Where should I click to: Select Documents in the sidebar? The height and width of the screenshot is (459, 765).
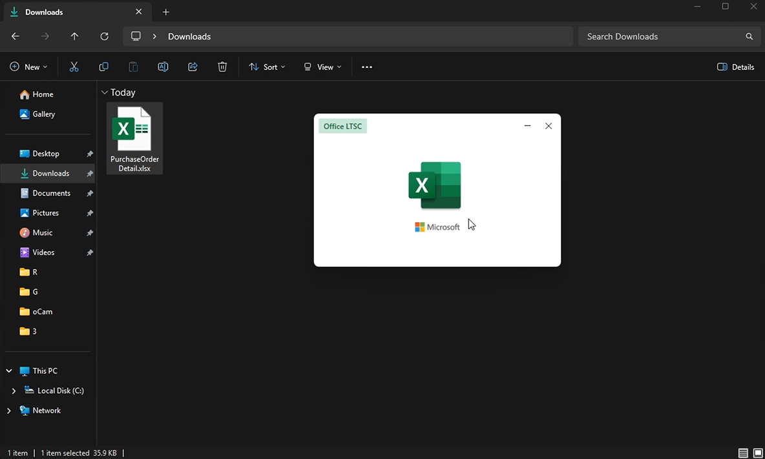(51, 193)
